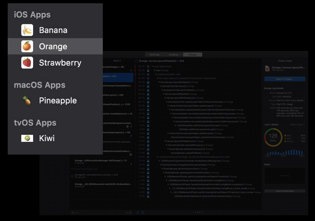This screenshot has width=315, height=221.
Task: Switch to the Archives tab
Action: [154, 55]
